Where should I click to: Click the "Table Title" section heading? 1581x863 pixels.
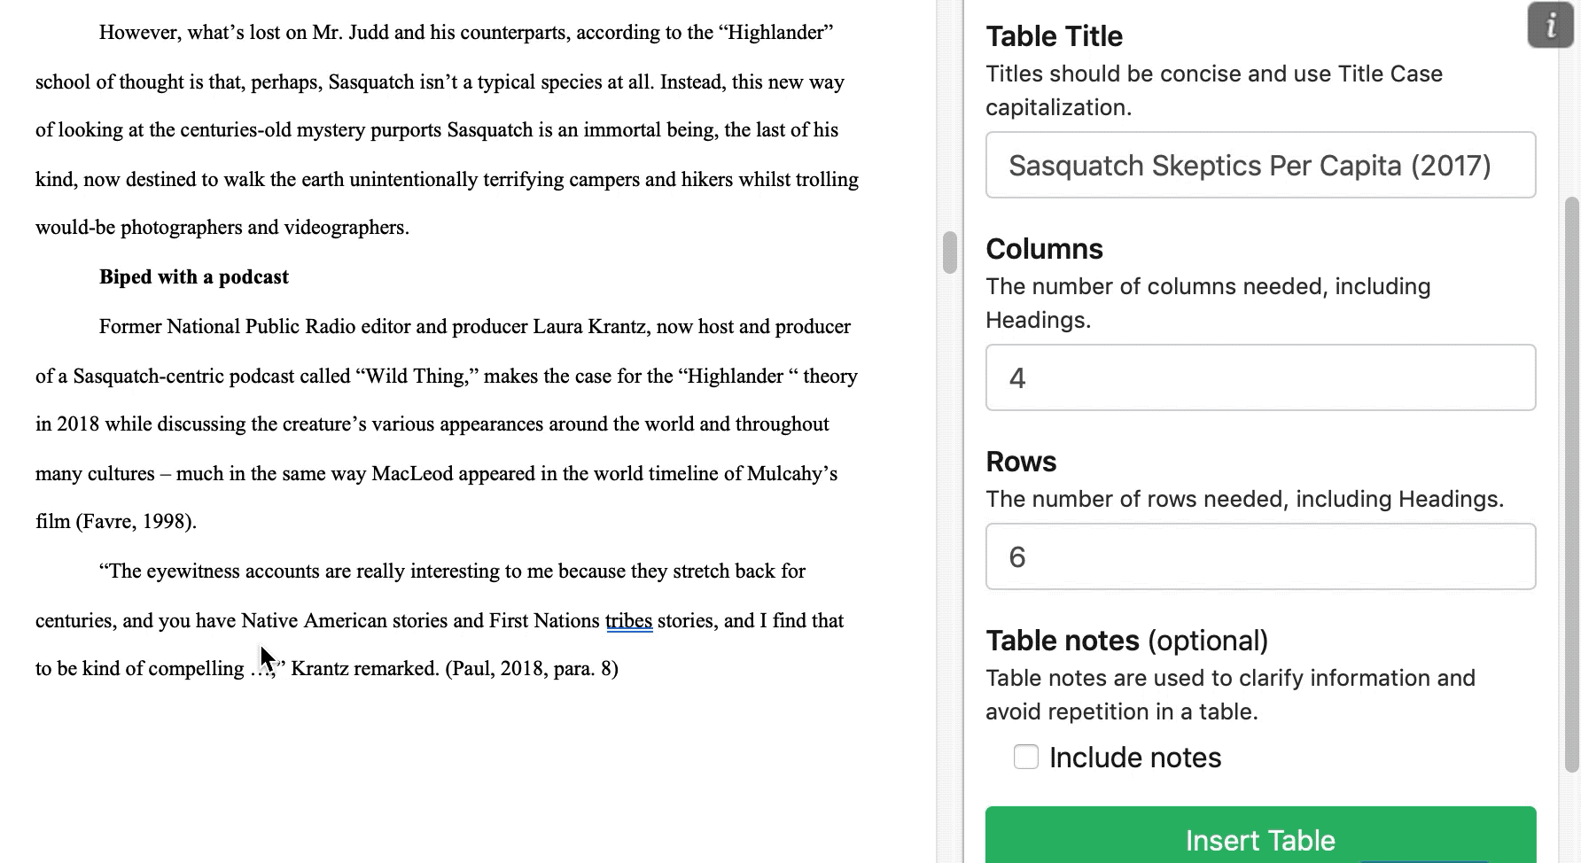click(x=1054, y=37)
